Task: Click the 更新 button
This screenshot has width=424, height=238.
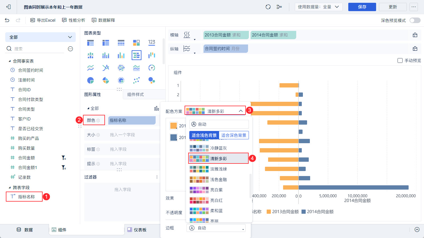Action: coord(393,7)
